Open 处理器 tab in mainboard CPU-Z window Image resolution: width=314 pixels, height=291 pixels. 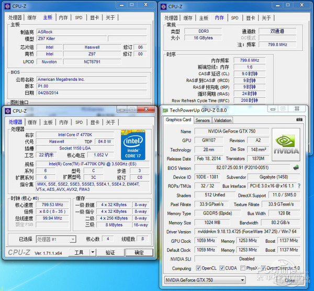point(15,18)
